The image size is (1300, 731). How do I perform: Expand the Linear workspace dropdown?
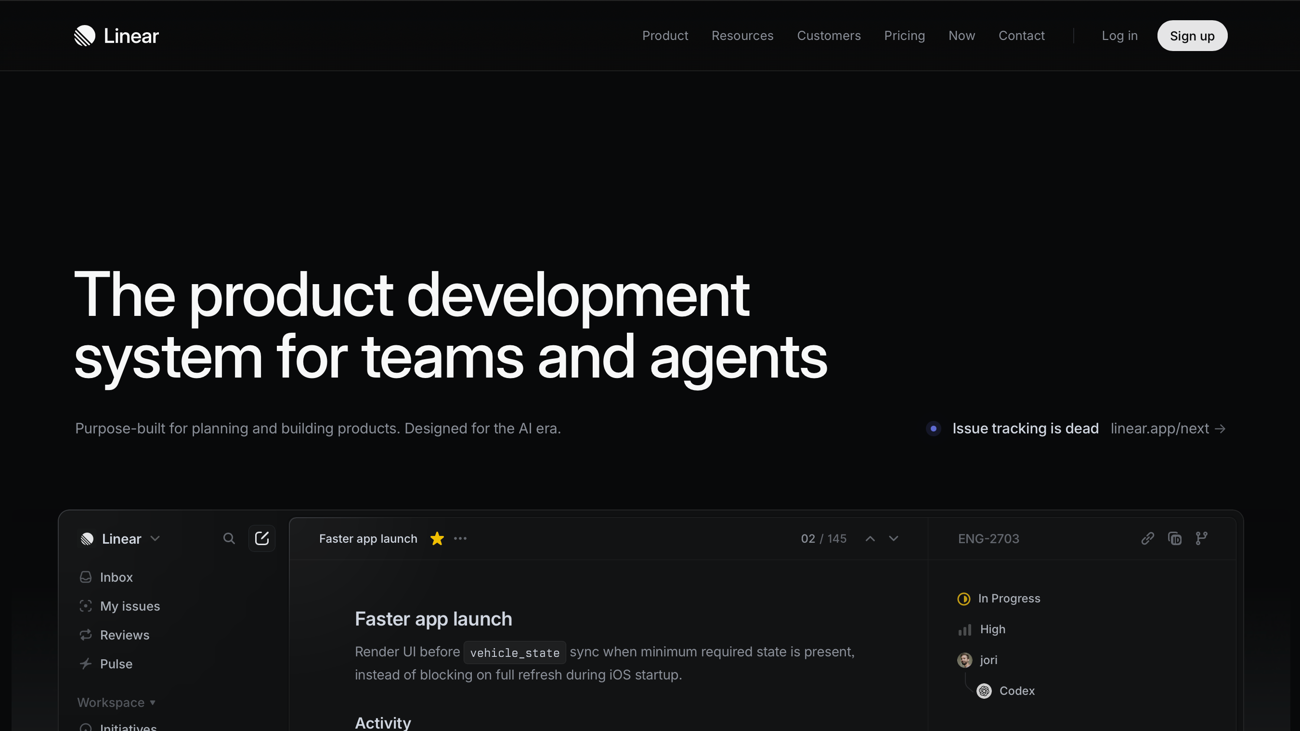pyautogui.click(x=156, y=539)
